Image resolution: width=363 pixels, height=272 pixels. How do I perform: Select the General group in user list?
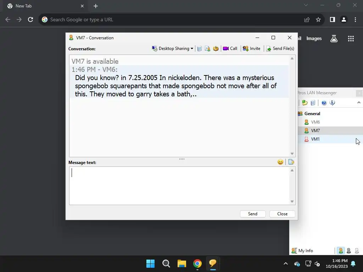coord(312,114)
